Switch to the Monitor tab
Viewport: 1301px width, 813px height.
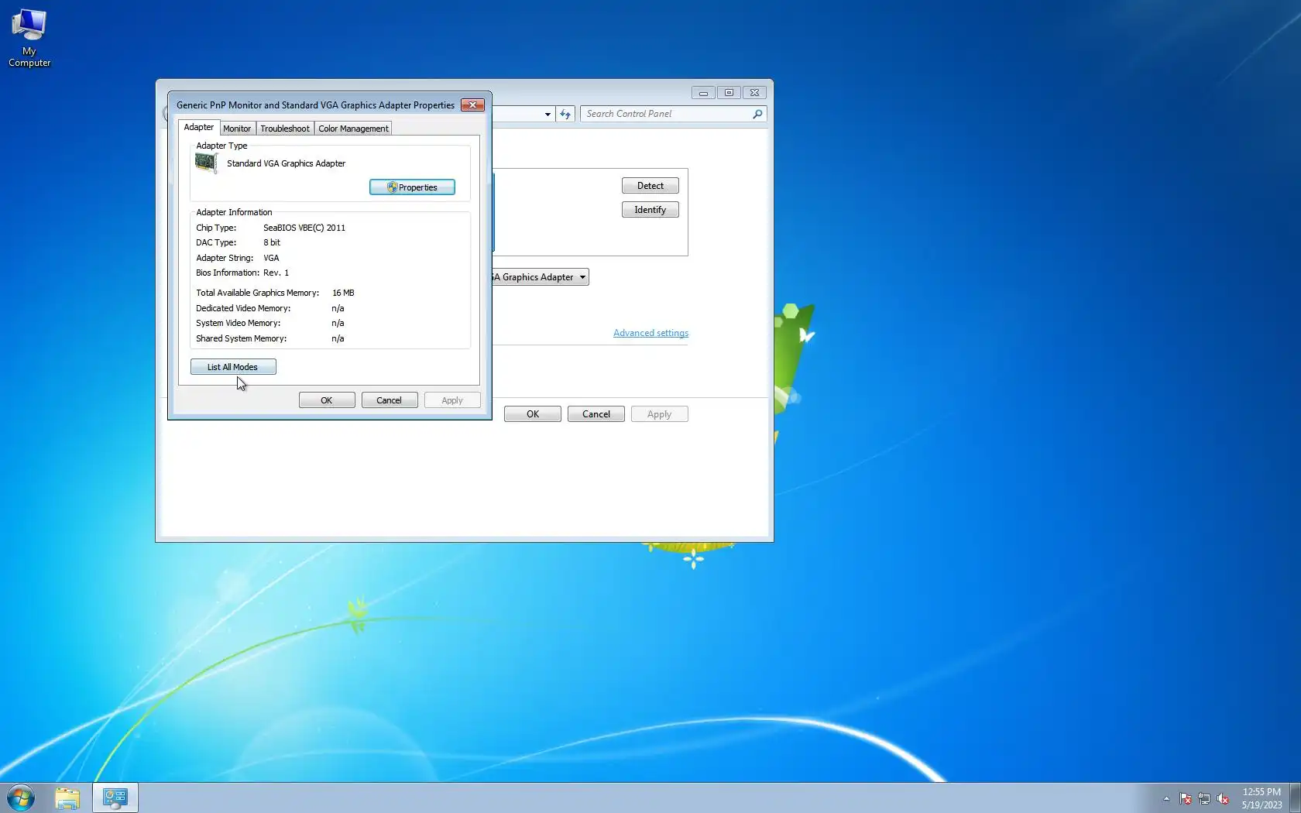point(237,129)
